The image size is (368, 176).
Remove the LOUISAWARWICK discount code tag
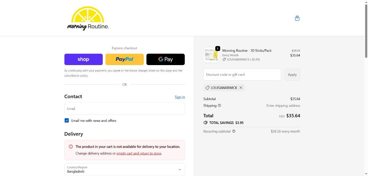coord(241,88)
